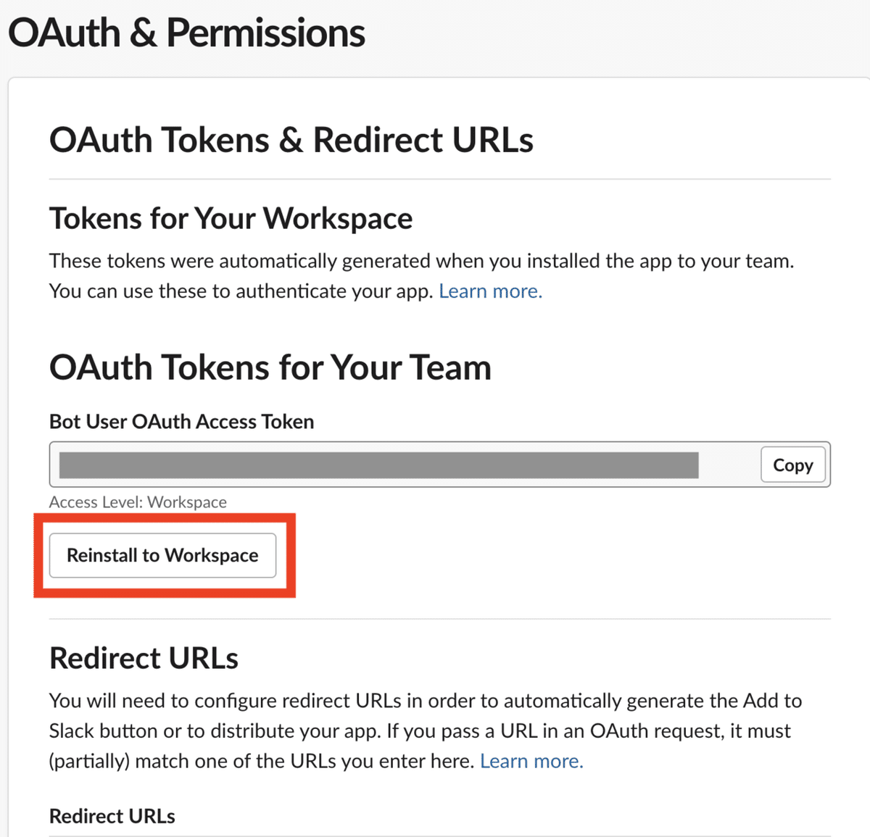
Task: Click inside the Bot User OAuth token field
Action: 729,465
